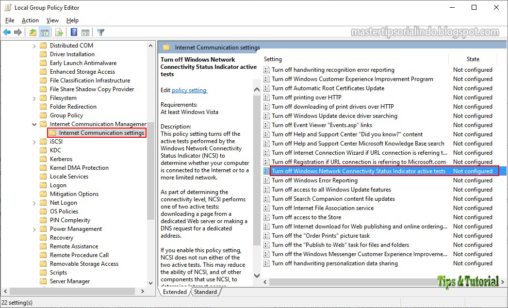Viewport: 508px width, 308px height.
Task: Expand the Remote Assistance tree node
Action: (x=34, y=246)
